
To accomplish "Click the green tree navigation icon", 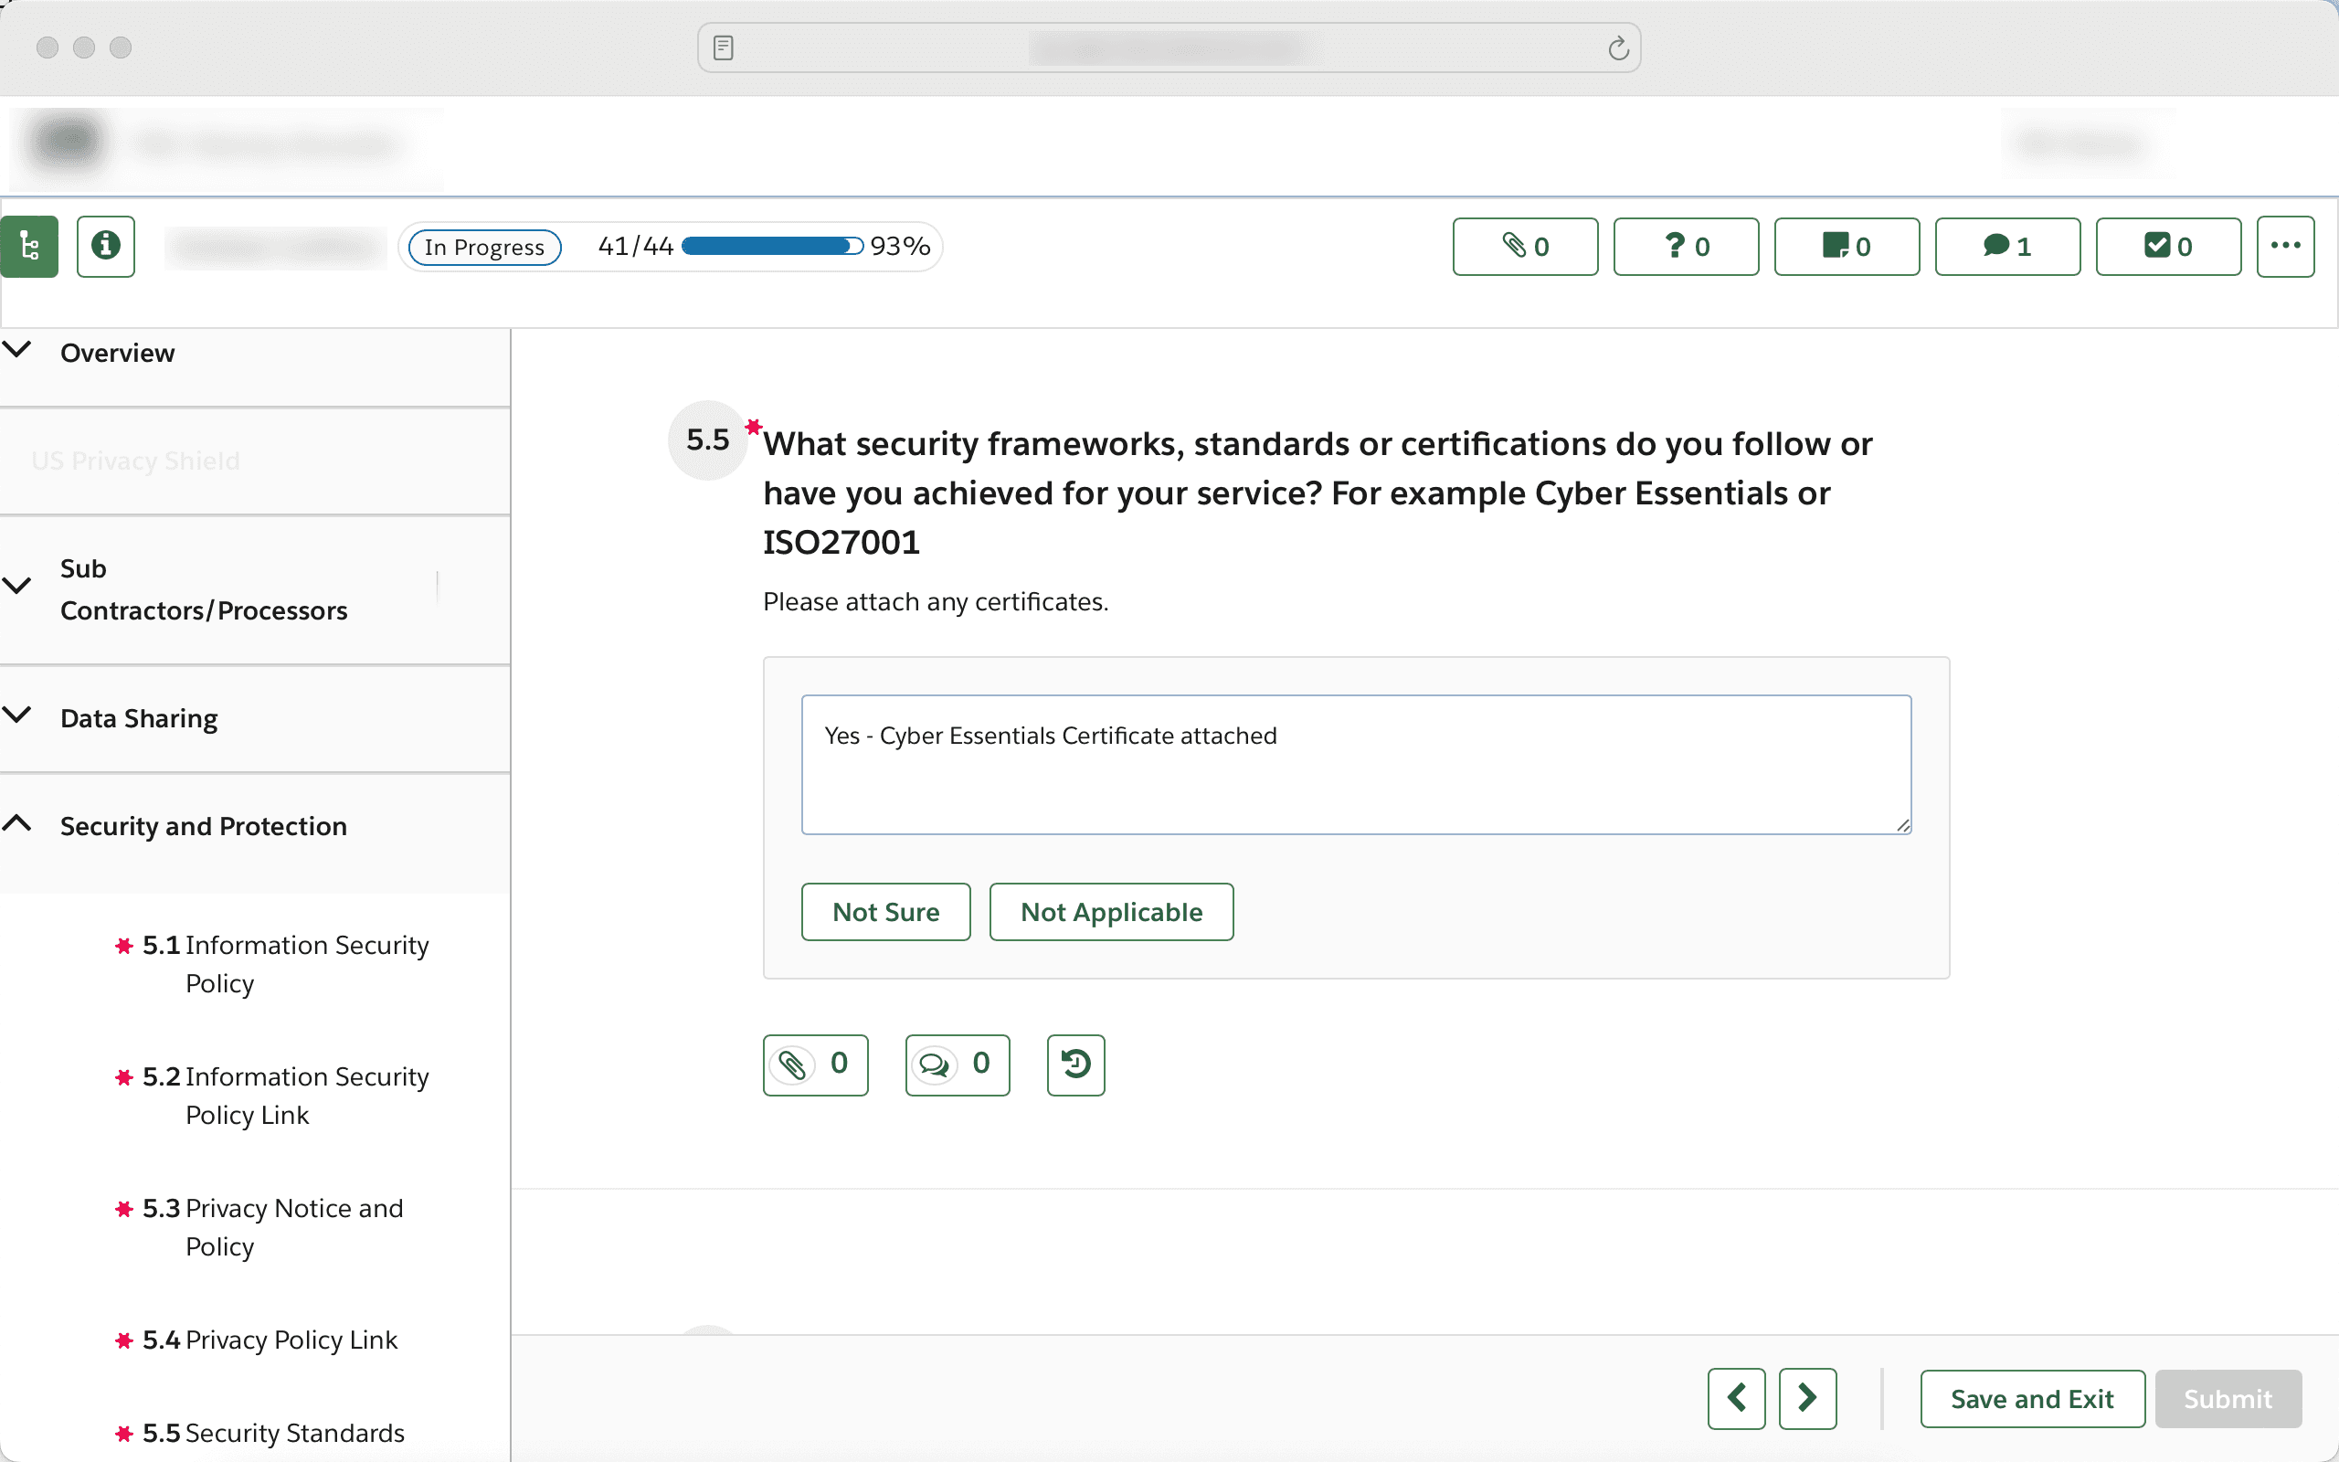I will [29, 247].
